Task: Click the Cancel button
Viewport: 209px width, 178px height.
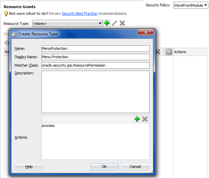Action: [135, 167]
